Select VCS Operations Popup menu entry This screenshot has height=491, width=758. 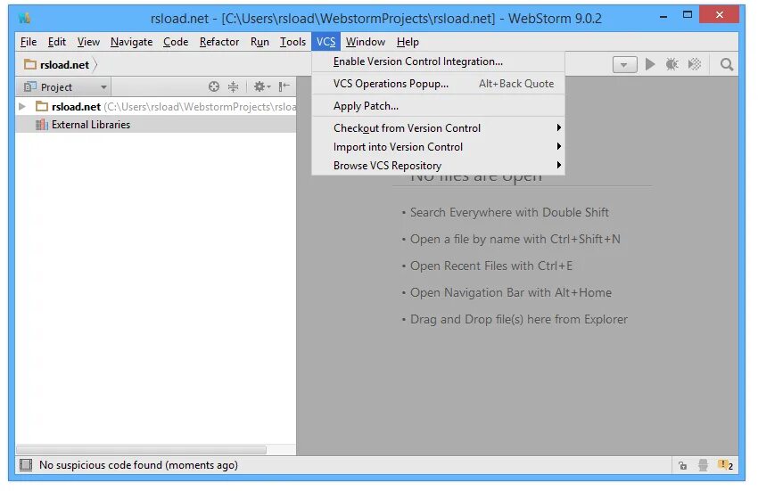(x=438, y=84)
